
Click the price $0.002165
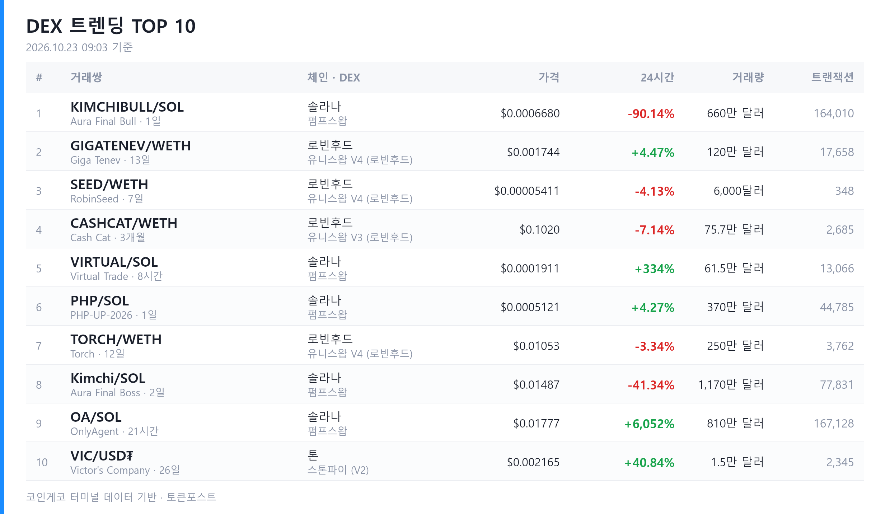point(533,462)
